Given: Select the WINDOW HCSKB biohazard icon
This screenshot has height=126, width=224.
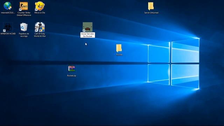Looking at the screenshot, I should (x=8, y=27).
